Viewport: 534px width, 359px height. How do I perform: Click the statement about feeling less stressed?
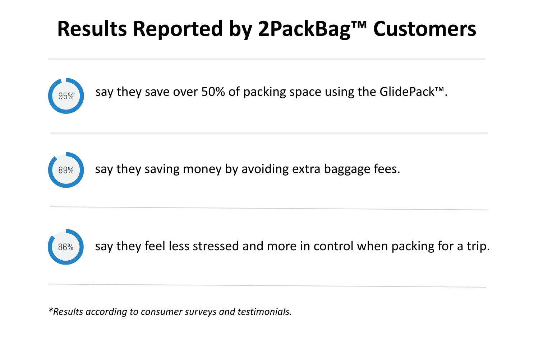point(293,246)
